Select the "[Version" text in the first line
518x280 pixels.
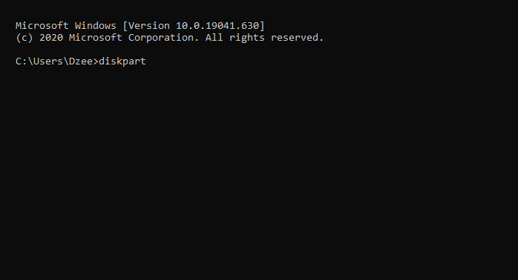146,26
